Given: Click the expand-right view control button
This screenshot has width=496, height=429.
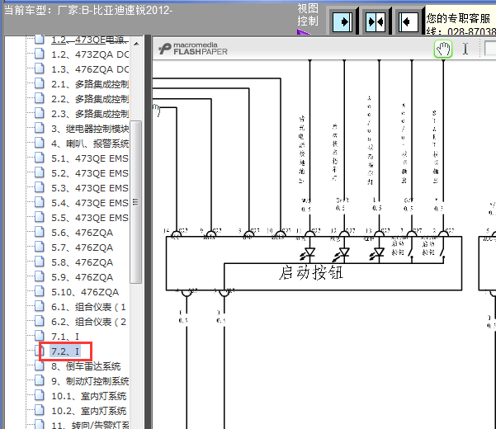Looking at the screenshot, I should [x=343, y=21].
